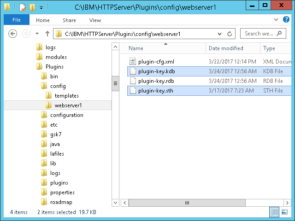295x221 pixels.
Task: Click the Up one level arrow
Action: coord(47,34)
